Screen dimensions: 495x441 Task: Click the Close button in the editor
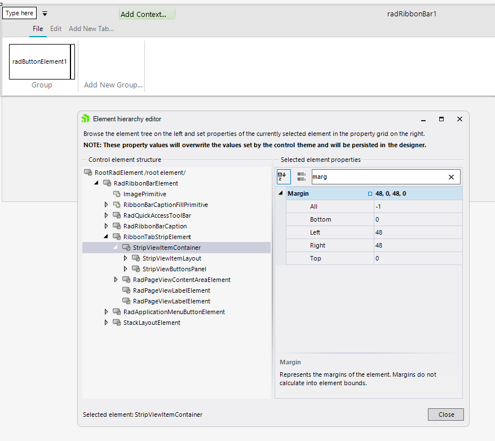click(445, 414)
